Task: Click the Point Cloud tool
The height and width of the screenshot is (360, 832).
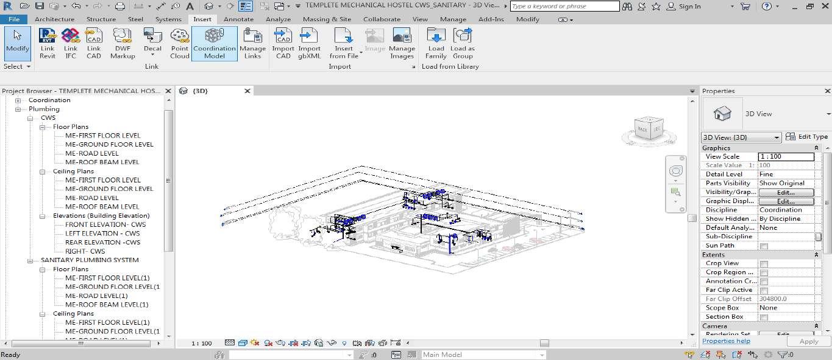Action: pos(180,44)
